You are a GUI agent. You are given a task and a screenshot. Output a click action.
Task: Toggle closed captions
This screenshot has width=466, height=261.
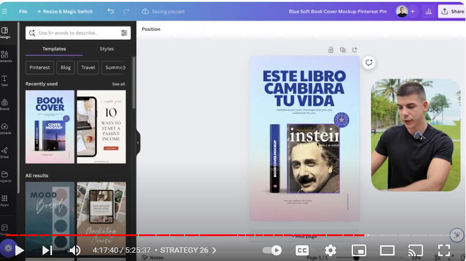(x=302, y=250)
